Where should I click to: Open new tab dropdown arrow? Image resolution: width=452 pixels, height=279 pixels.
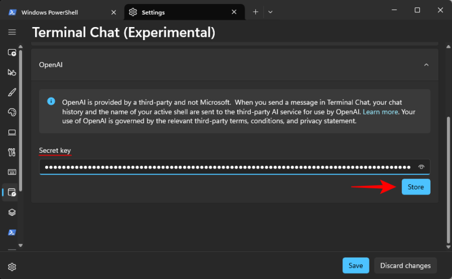click(270, 12)
